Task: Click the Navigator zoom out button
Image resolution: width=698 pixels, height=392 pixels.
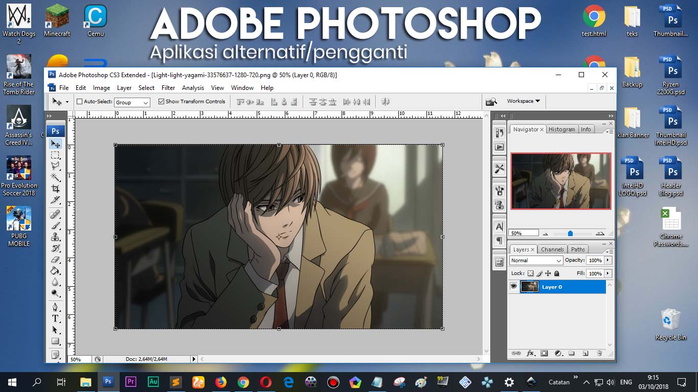Action: coord(545,234)
